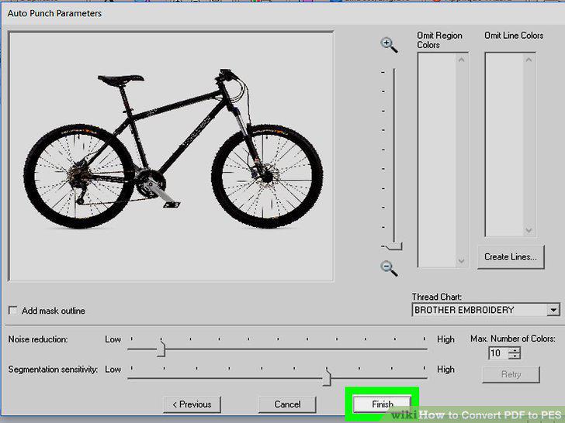The image size is (565, 423).
Task: Click inside the Omit Line Colors list
Action: tap(504, 145)
